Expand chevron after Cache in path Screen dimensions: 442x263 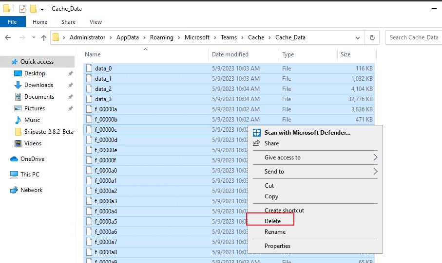click(x=270, y=38)
